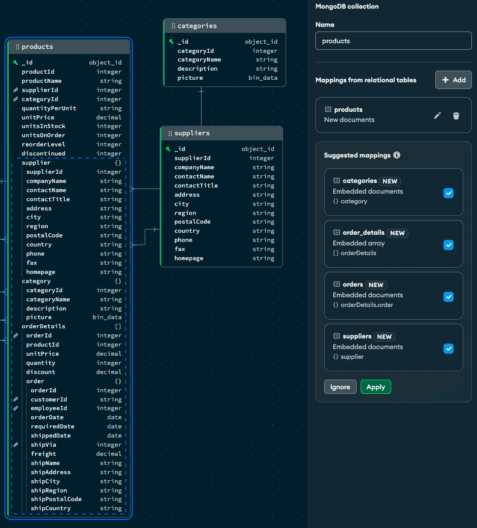
Task: Open the Add mapping dialog
Action: (453, 80)
